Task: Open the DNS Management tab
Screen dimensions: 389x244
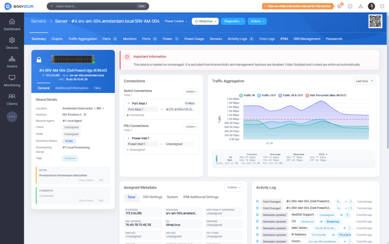Action: click(x=307, y=39)
